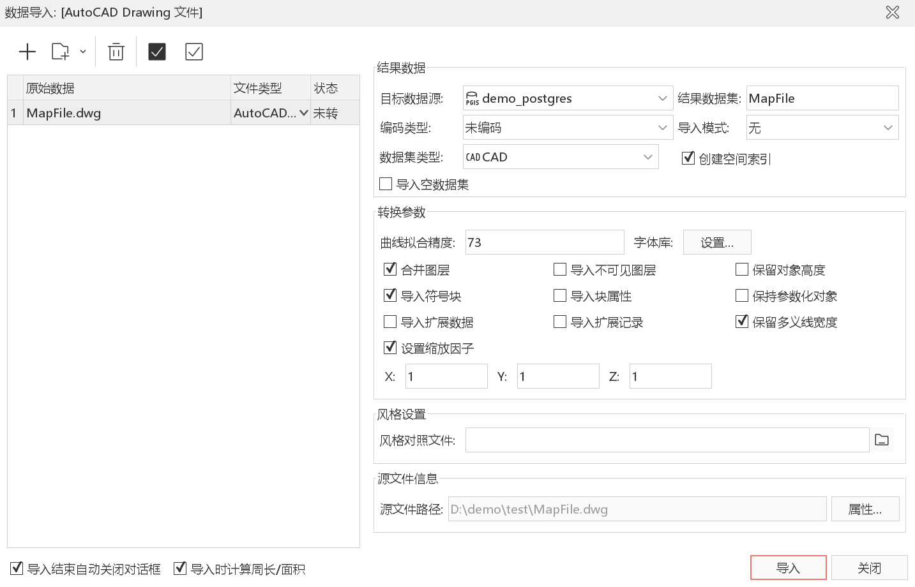Toggle 导入时计算周长/面积 checkbox

click(x=181, y=568)
